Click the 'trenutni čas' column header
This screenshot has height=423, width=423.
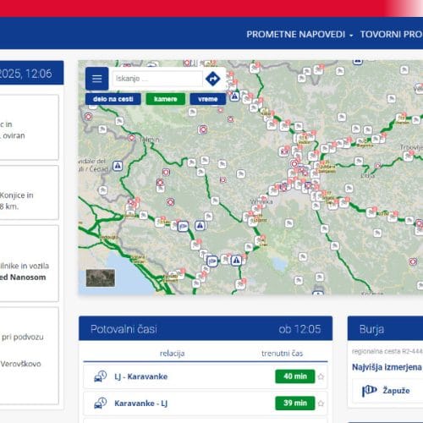tap(282, 354)
